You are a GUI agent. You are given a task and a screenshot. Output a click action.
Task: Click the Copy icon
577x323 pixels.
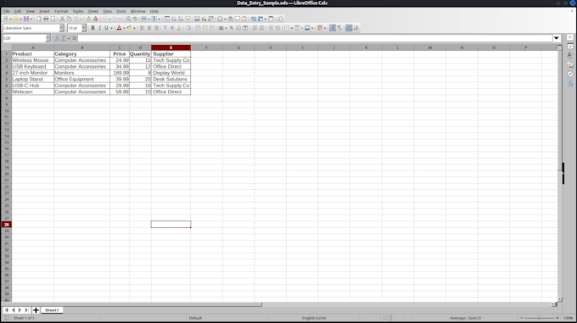click(70, 19)
